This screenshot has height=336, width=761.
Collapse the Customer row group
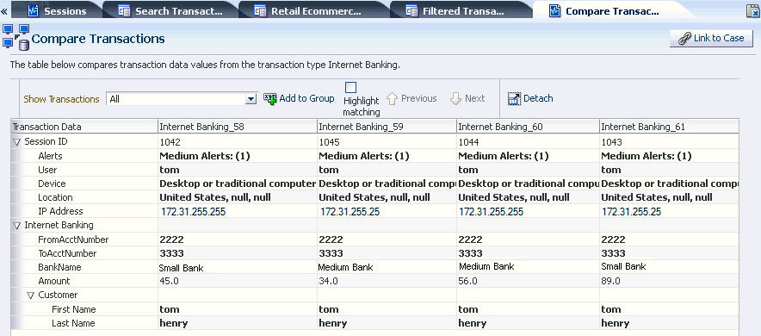point(31,296)
